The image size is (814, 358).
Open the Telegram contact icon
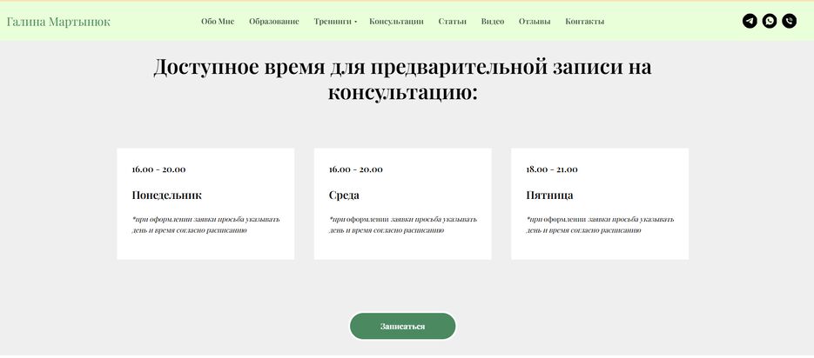750,21
